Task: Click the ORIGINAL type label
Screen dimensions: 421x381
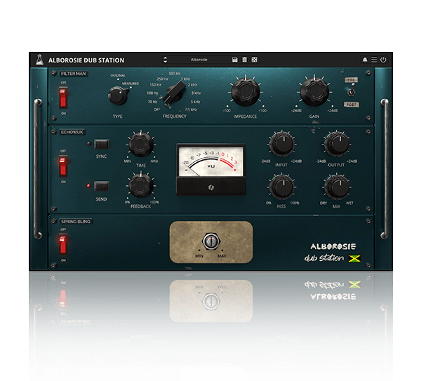Action: click(118, 76)
